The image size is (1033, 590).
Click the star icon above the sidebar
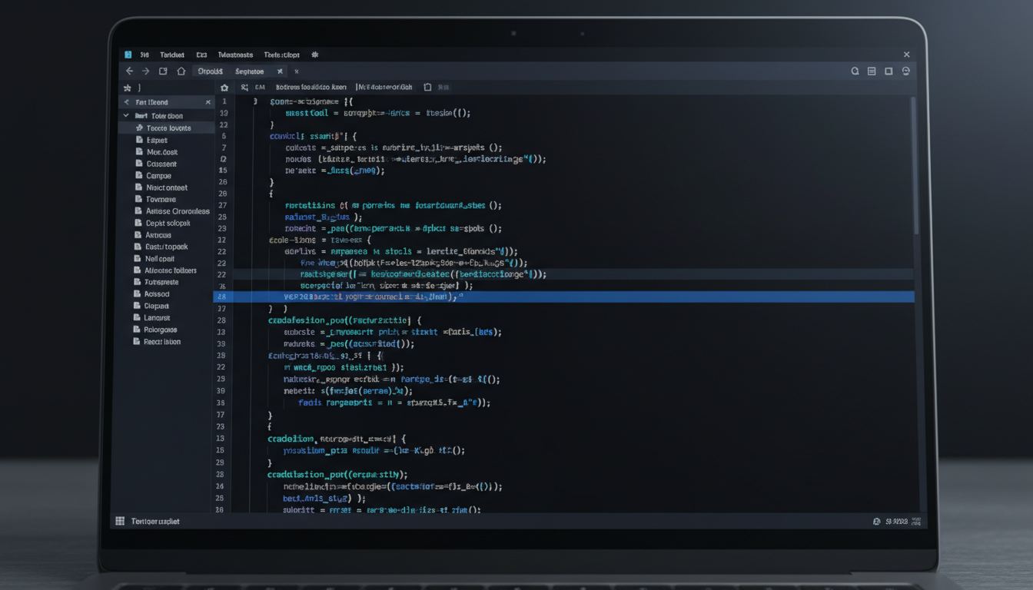128,88
